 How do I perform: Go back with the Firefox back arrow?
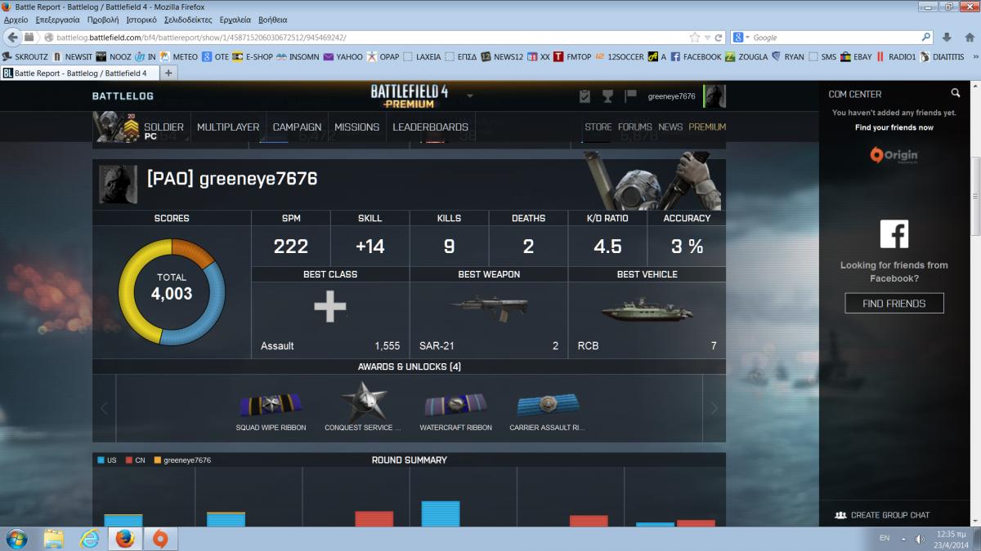pos(11,38)
